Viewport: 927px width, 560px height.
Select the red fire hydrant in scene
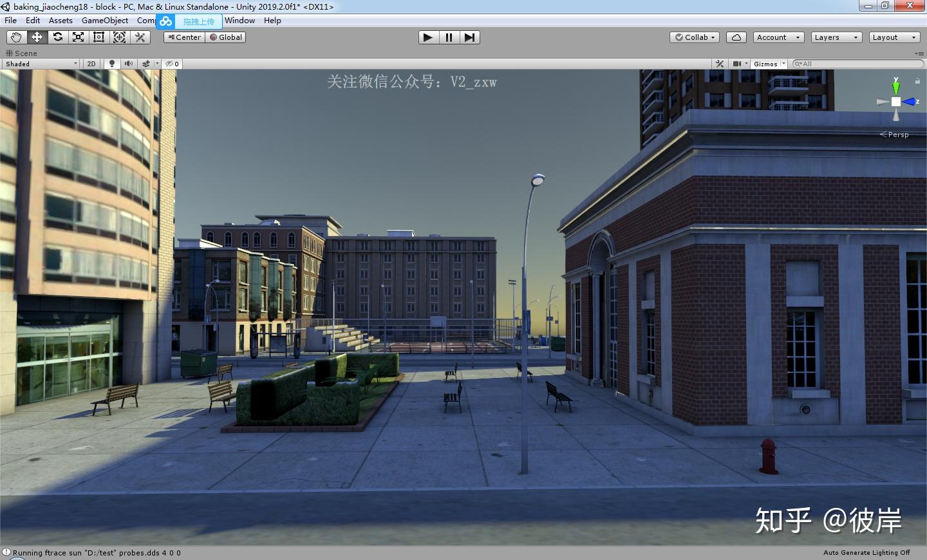point(768,456)
